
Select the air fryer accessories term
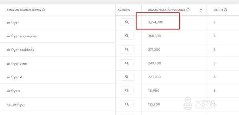click(22, 36)
